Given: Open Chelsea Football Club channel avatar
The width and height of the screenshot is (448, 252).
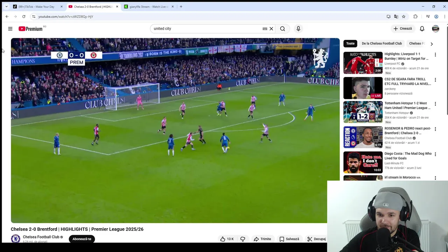Looking at the screenshot, I should 15,239.
